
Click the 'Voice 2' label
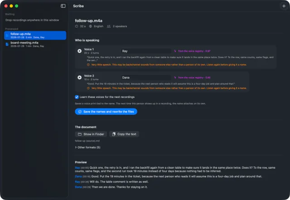coord(89,76)
